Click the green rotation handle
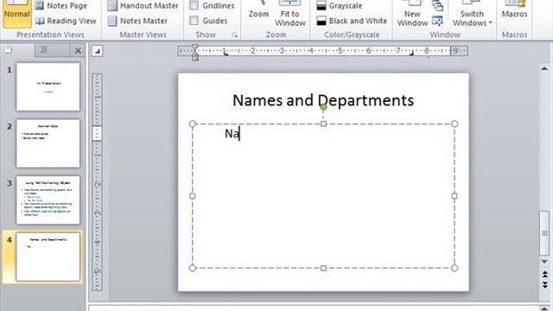 point(323,107)
